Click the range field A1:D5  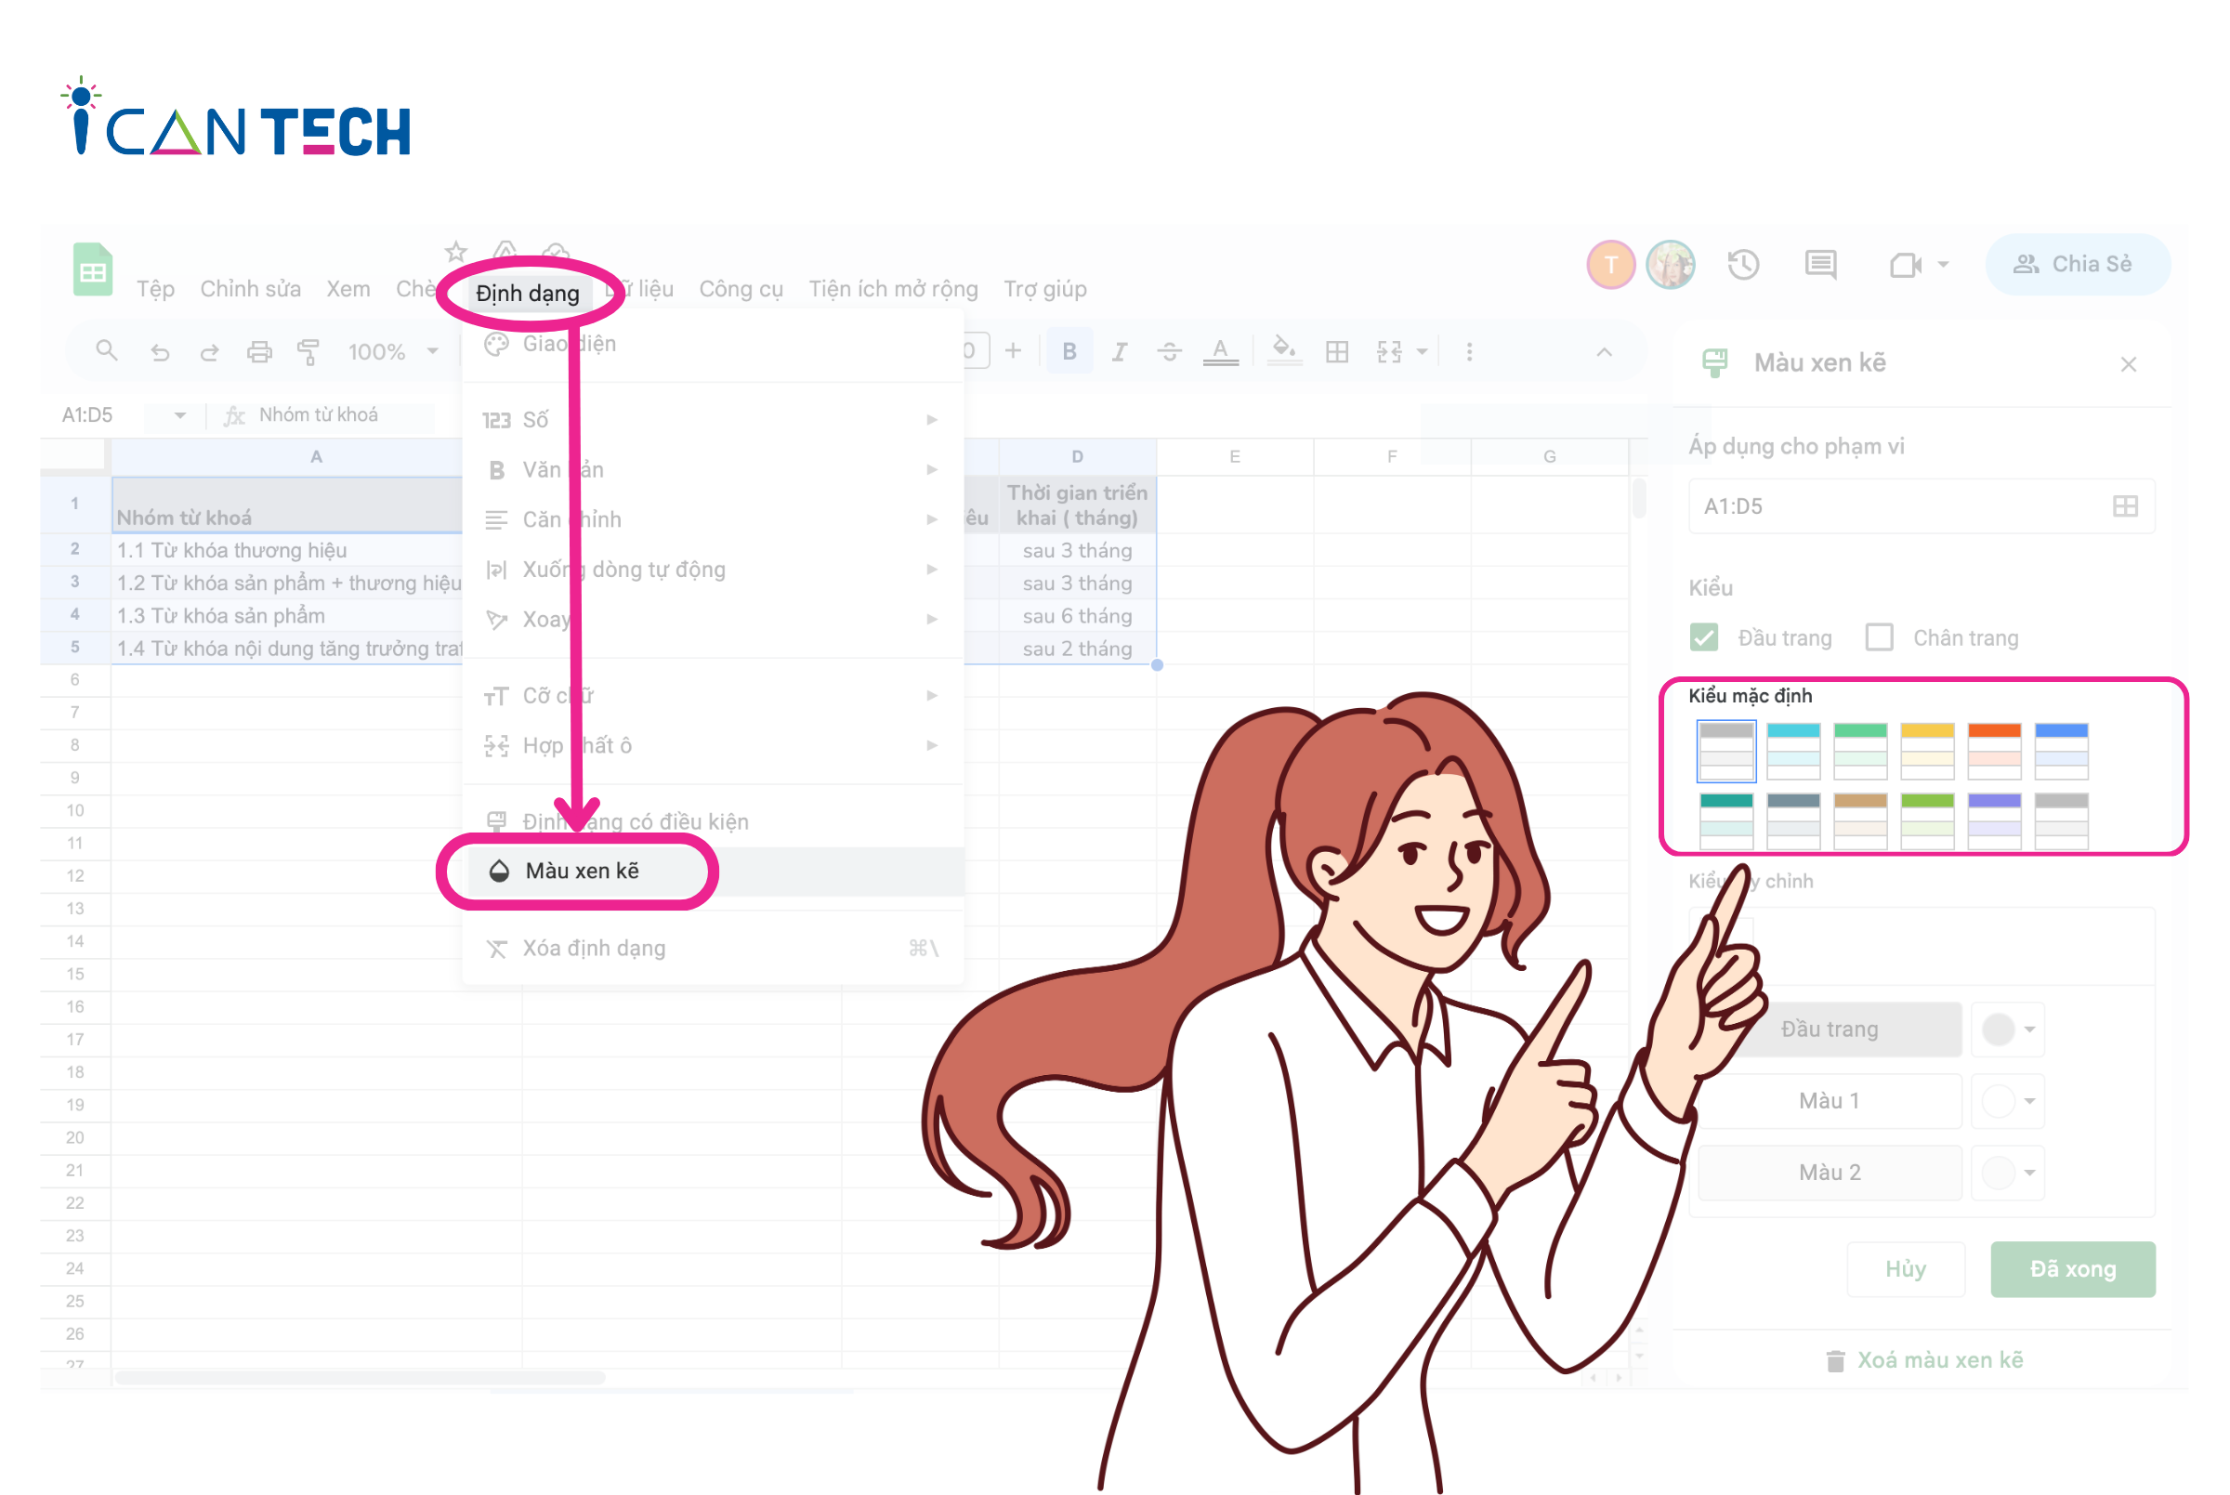1922,506
